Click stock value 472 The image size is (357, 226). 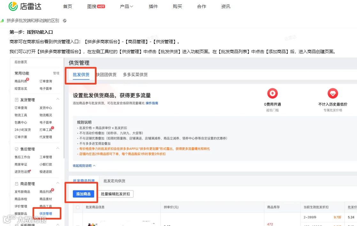270,224
